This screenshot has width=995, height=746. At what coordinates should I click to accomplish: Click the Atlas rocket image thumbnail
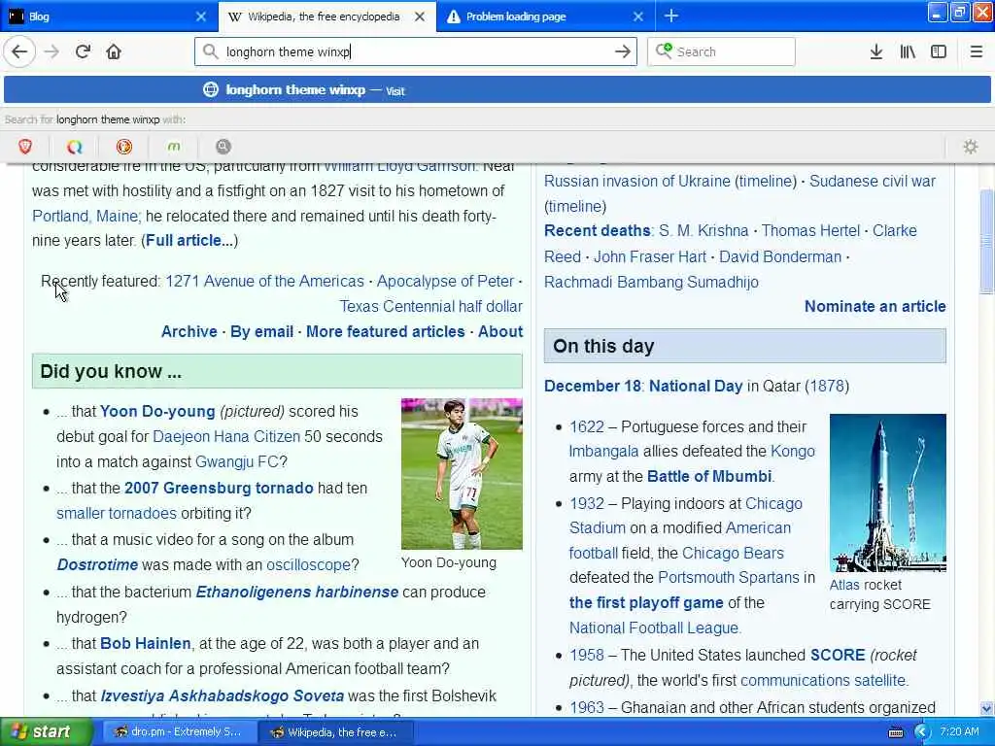tap(888, 492)
